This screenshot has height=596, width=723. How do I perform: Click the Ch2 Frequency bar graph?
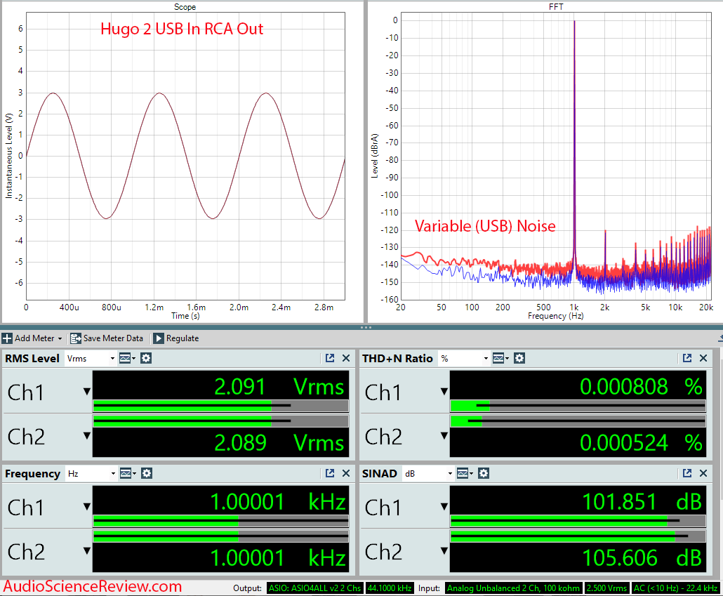tap(221, 536)
